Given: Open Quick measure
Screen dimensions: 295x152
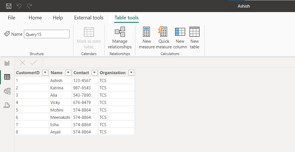Looking at the screenshot, I should [x=164, y=38].
